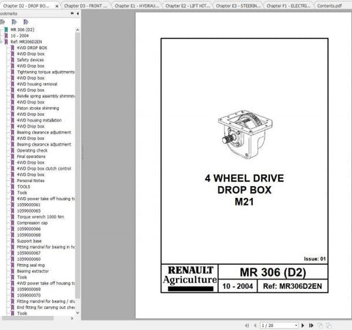Jump to the first page

tap(247, 326)
